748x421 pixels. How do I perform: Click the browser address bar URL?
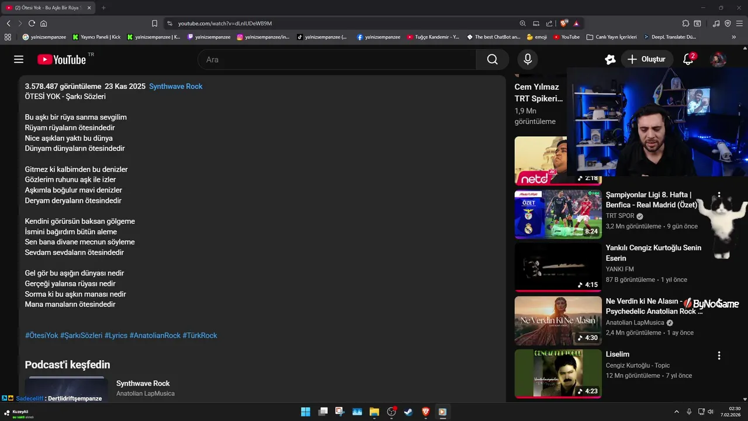click(x=225, y=23)
